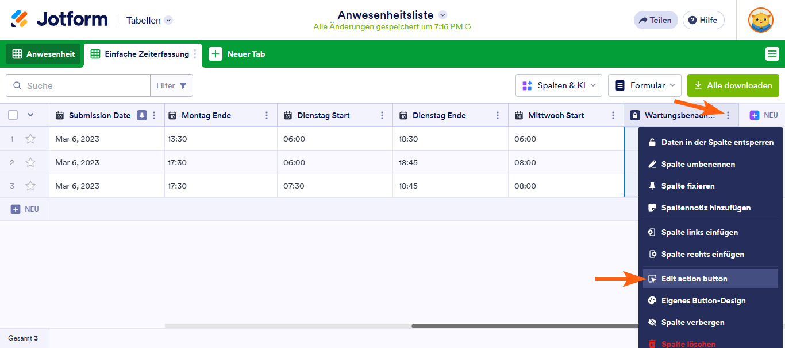Image resolution: width=785 pixels, height=348 pixels.
Task: Expand Anwesenheitsliste title dropdown arrow
Action: [x=442, y=15]
